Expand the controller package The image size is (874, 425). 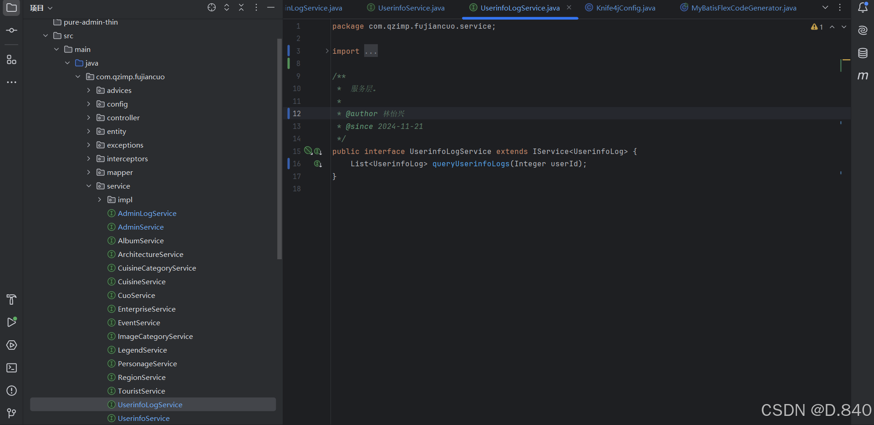point(88,118)
